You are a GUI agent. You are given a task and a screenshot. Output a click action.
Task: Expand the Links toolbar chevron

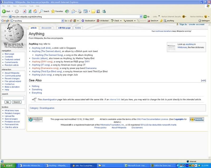tap(159, 16)
